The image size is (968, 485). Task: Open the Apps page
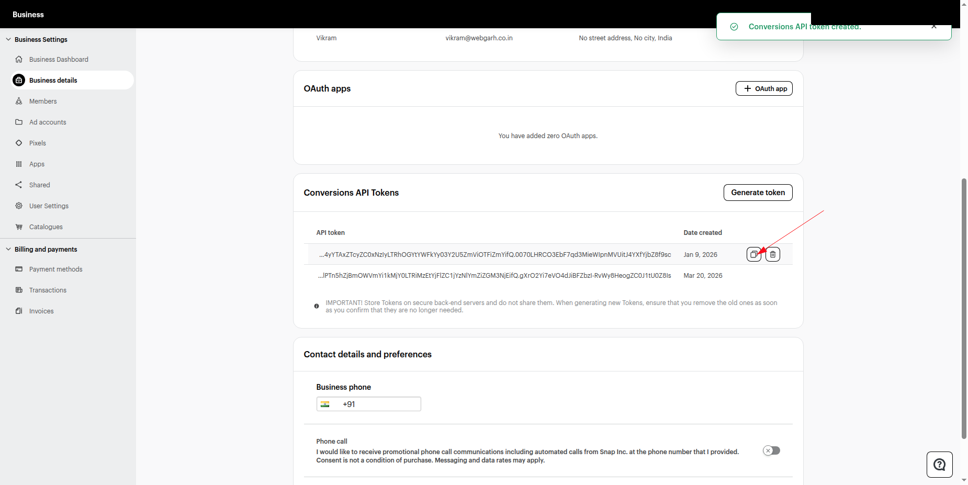click(37, 164)
